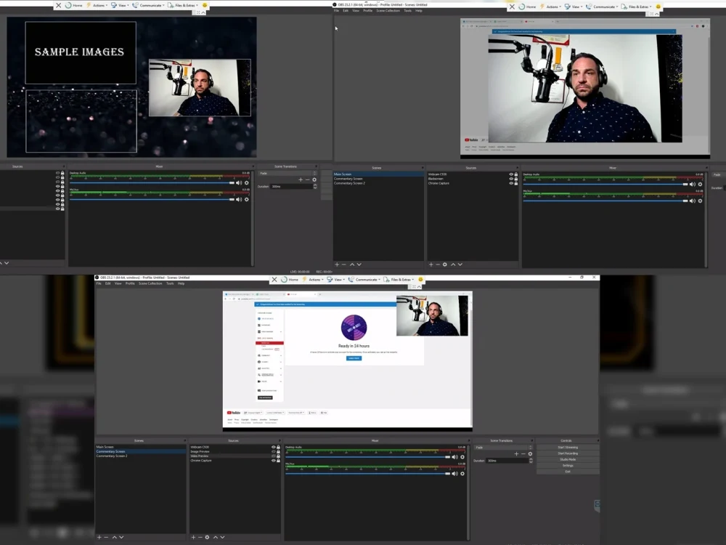Move source down in bottom OBS window
Screen dimensions: 726x545
coord(222,537)
